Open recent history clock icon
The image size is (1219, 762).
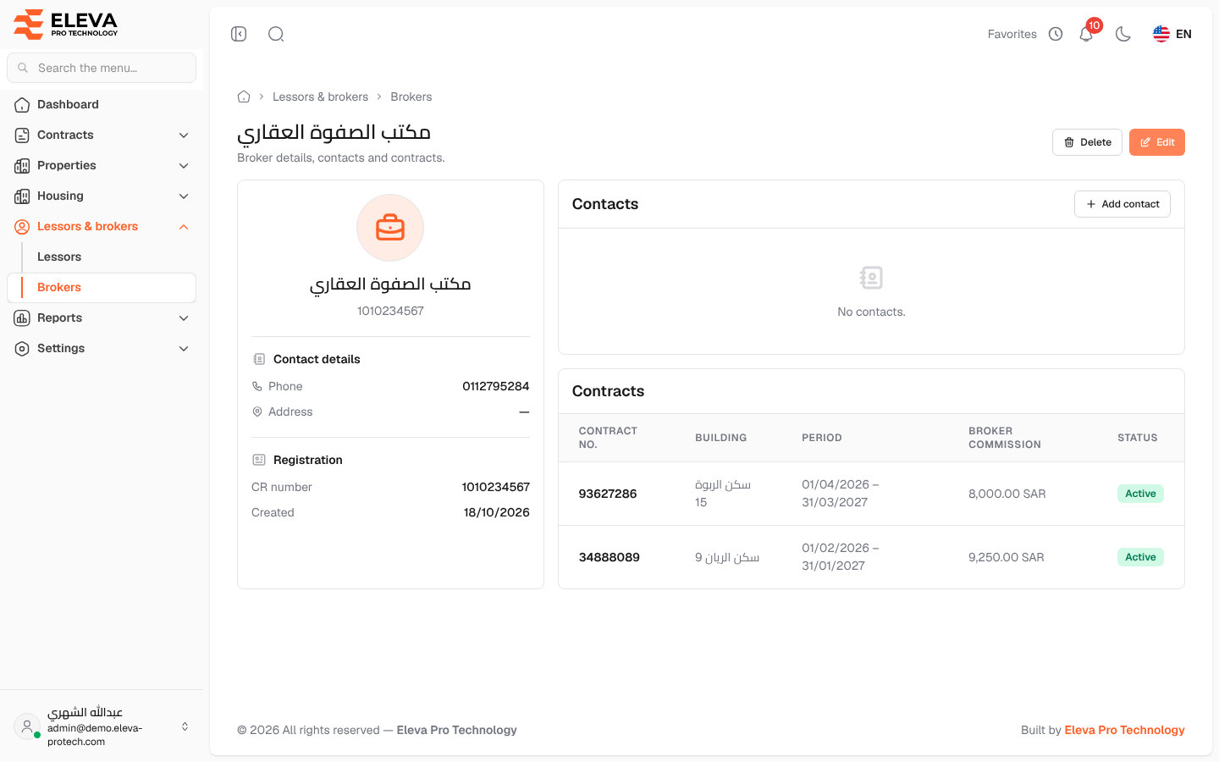coord(1056,34)
